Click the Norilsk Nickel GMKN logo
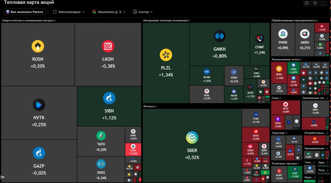Viewport: 331px width, 183px height. [x=220, y=36]
